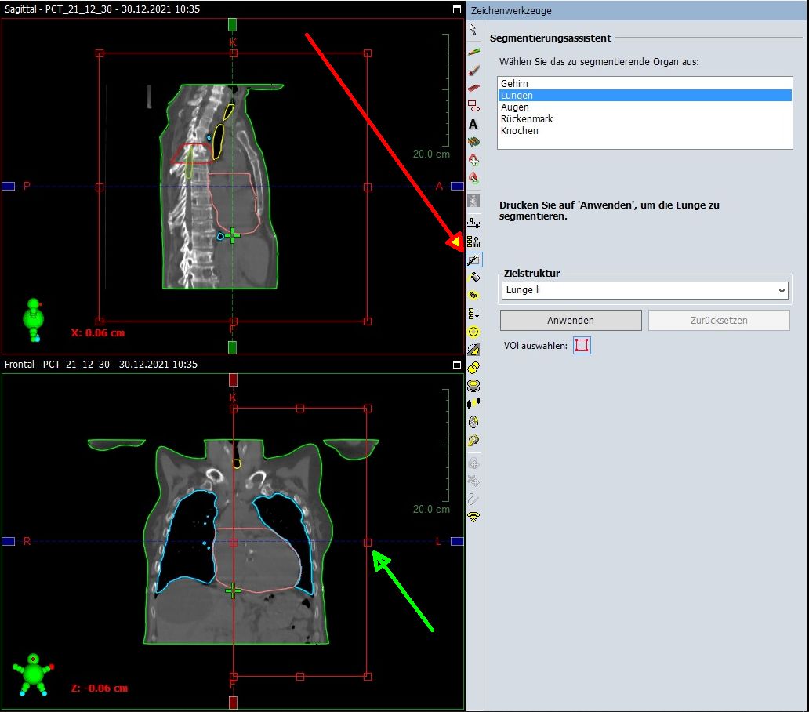809x712 pixels.
Task: Maximize the Frontal view panel
Action: tap(457, 365)
